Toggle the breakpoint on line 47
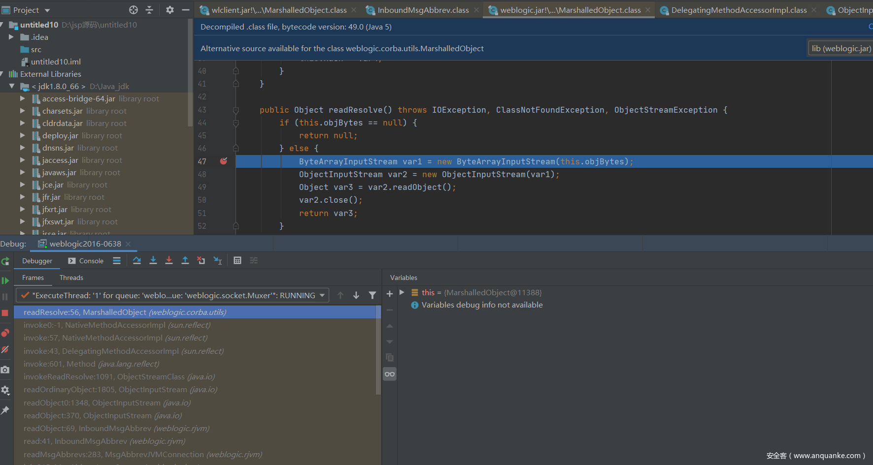Image resolution: width=873 pixels, height=465 pixels. 224,161
